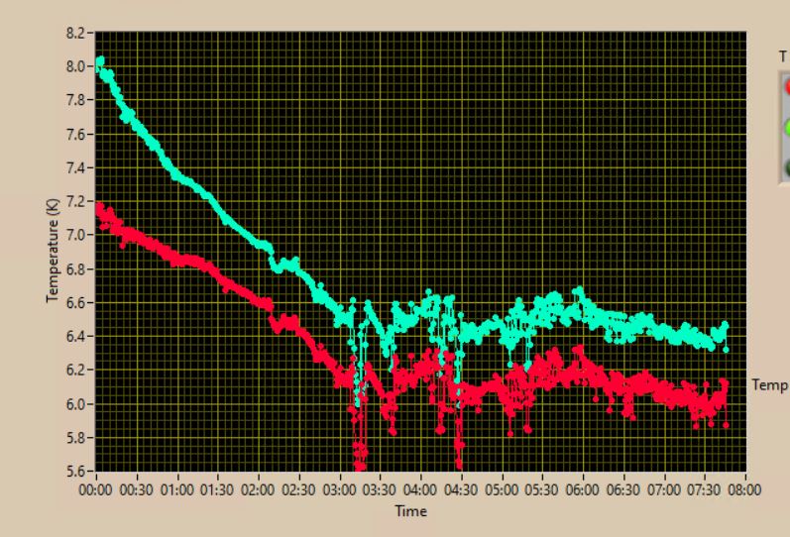This screenshot has height=537, width=790.
Task: Click the 03:30 time axis label
Action: coord(380,490)
